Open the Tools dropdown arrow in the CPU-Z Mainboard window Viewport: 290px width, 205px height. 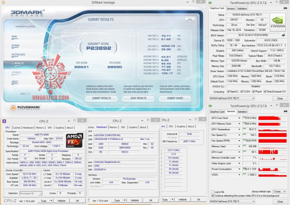coord(124,201)
